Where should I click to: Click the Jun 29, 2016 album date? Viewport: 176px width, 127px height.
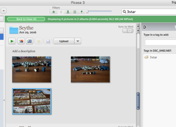click(28, 32)
